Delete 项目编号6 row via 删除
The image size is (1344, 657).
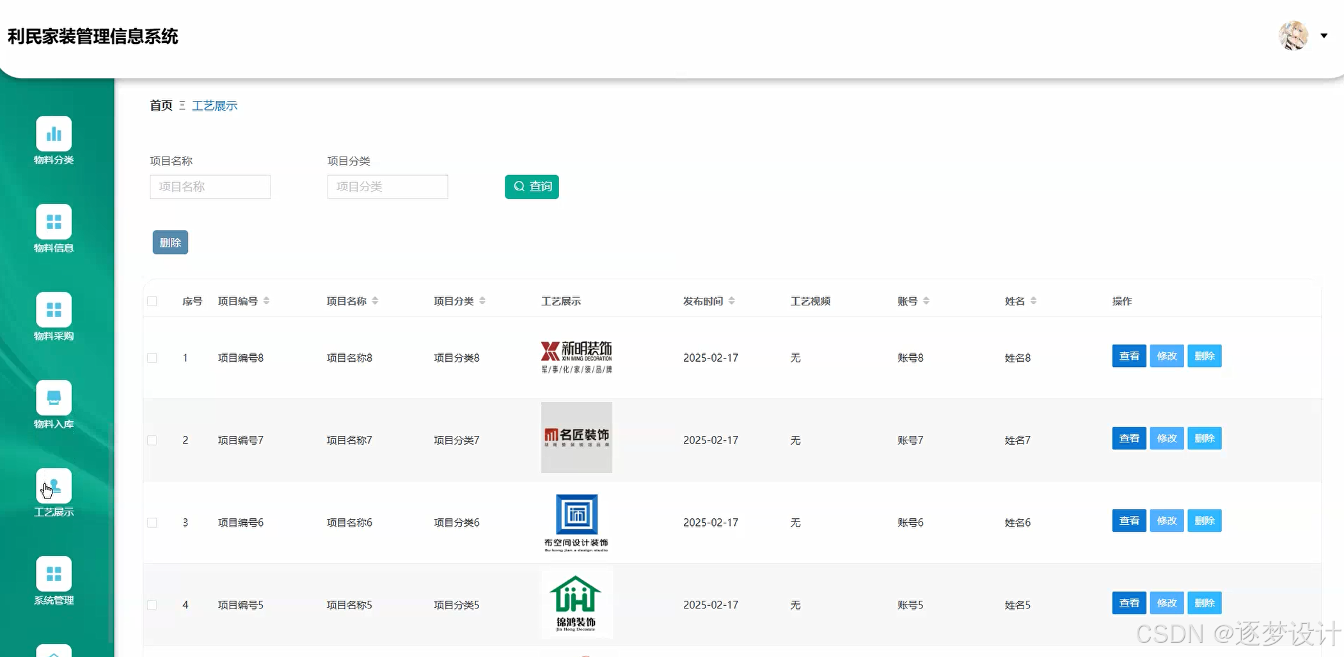coord(1205,521)
